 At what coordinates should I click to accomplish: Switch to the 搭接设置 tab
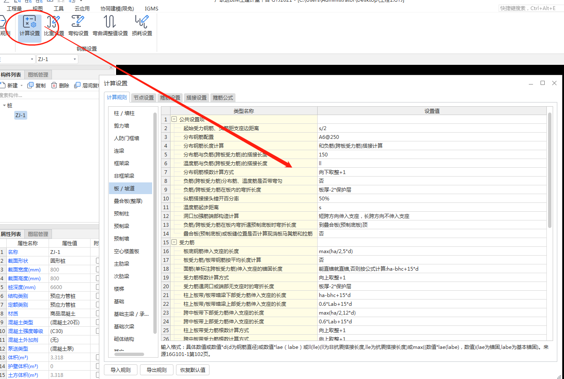pos(197,97)
